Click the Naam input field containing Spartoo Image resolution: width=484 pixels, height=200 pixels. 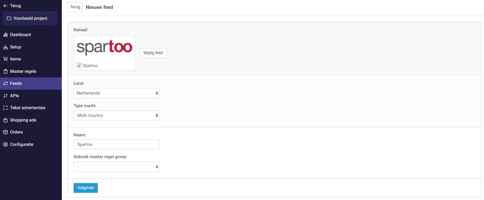click(x=117, y=144)
